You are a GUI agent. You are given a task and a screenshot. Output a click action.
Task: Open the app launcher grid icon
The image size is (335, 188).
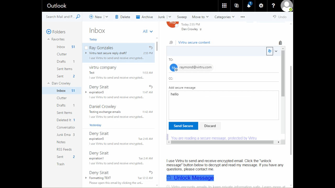(224, 6)
